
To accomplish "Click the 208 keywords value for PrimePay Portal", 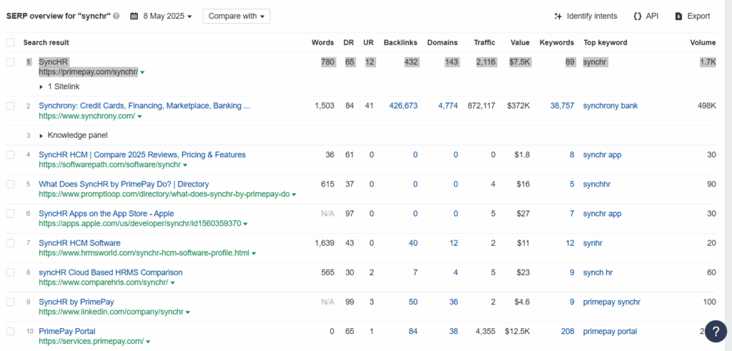I will point(568,331).
